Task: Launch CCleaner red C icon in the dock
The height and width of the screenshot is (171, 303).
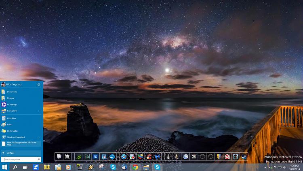Action: coord(149,157)
